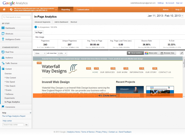Focus the Find reports & more field

click(x=16, y=17)
